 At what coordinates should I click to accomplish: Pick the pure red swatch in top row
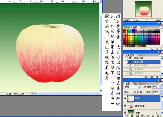click(124, 29)
